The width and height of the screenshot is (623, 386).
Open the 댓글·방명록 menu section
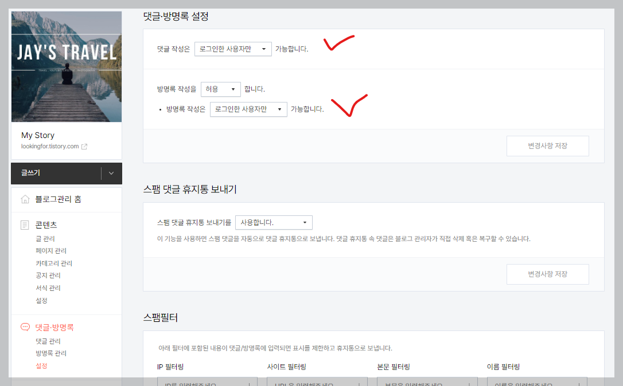pyautogui.click(x=54, y=327)
